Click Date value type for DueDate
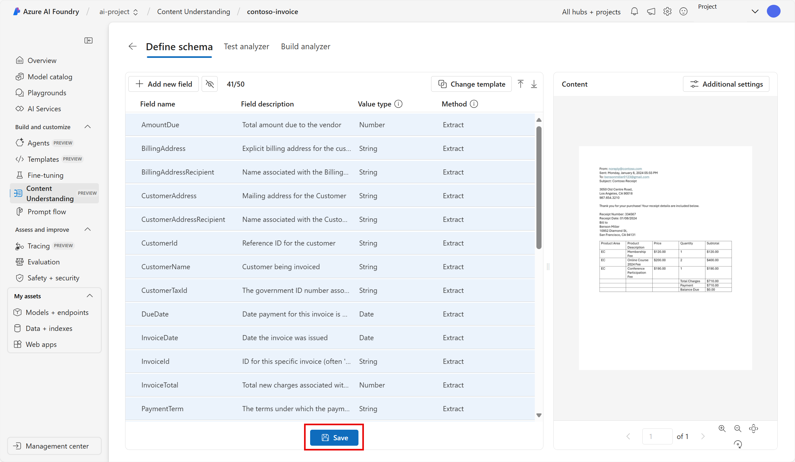This screenshot has width=795, height=462. tap(366, 314)
